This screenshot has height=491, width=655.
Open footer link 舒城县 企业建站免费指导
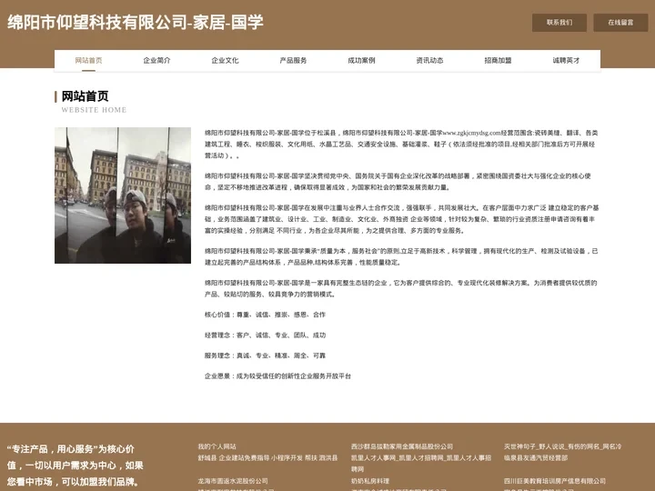pos(267,457)
